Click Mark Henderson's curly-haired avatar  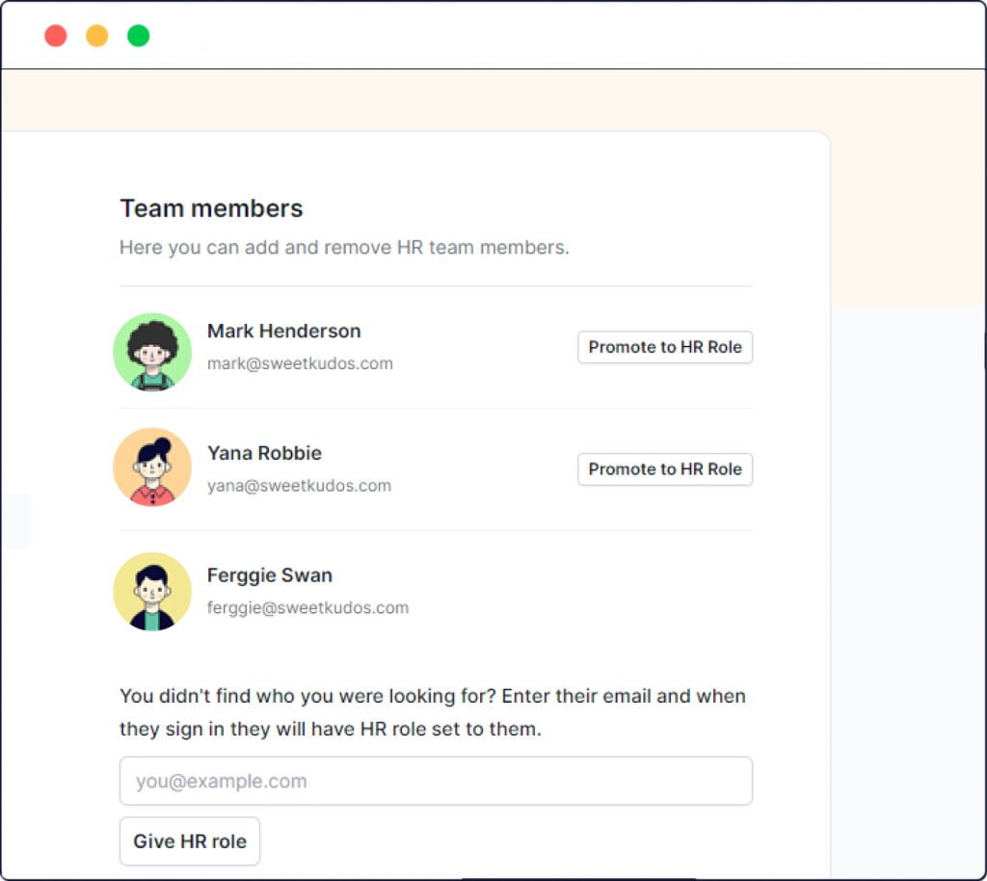tap(152, 352)
